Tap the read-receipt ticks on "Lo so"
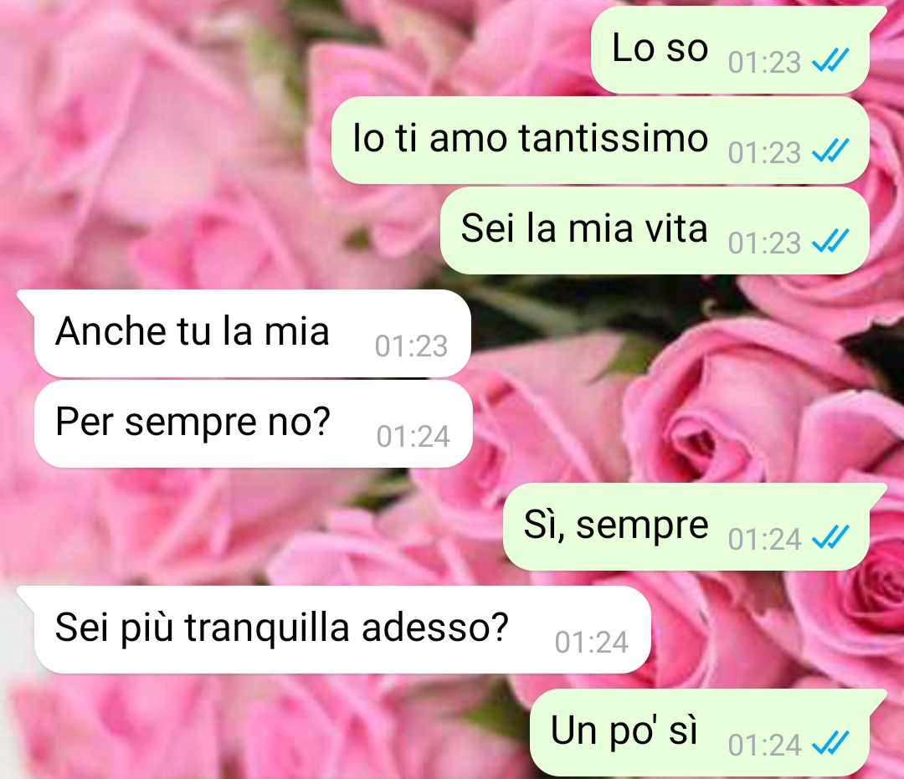 pos(830,60)
